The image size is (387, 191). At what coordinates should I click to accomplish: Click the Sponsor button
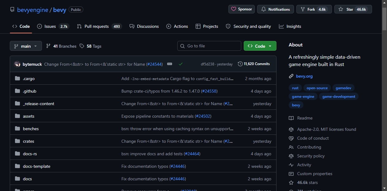[242, 9]
